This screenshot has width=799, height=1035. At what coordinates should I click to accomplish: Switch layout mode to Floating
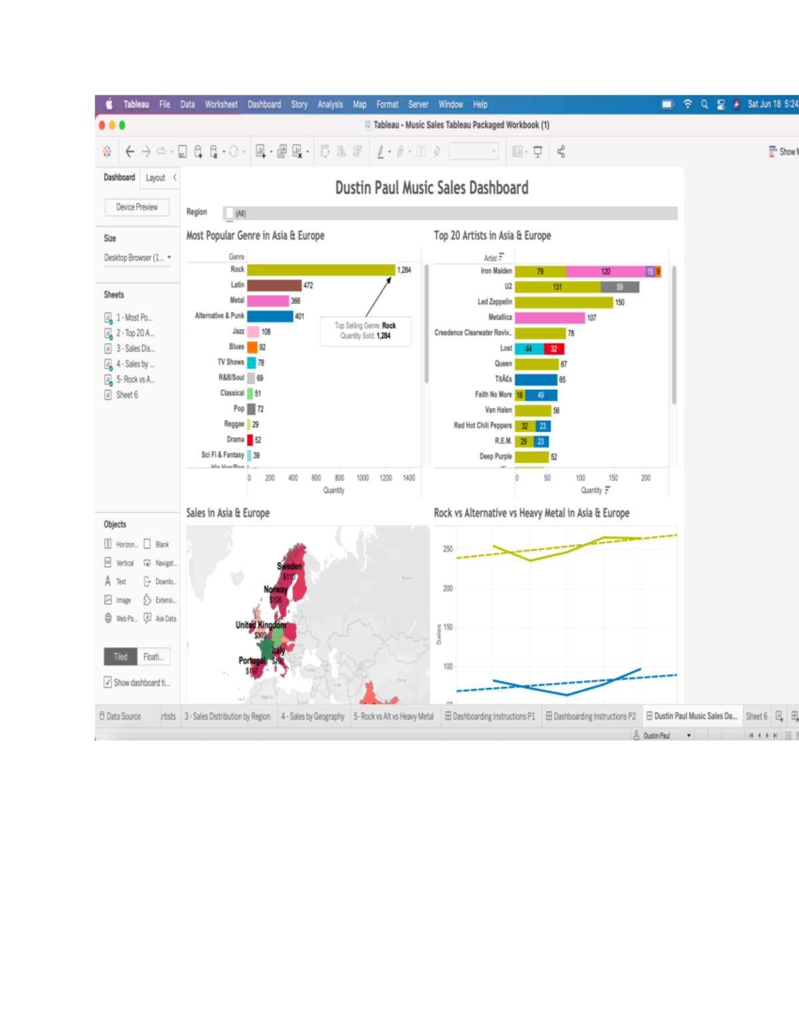tap(153, 656)
